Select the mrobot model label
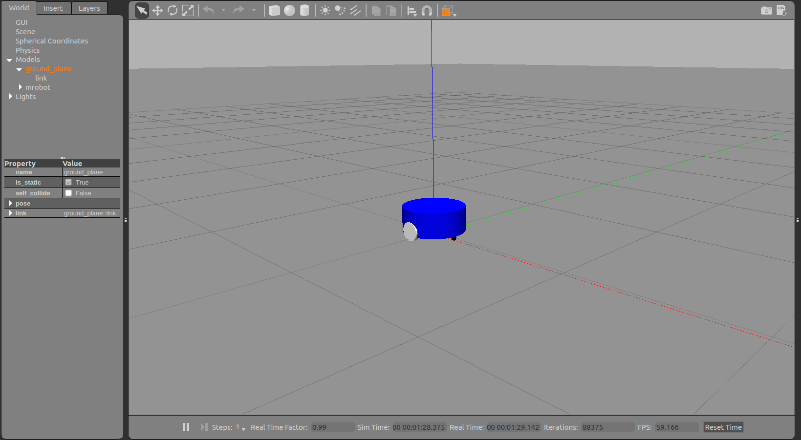801x440 pixels. (38, 87)
